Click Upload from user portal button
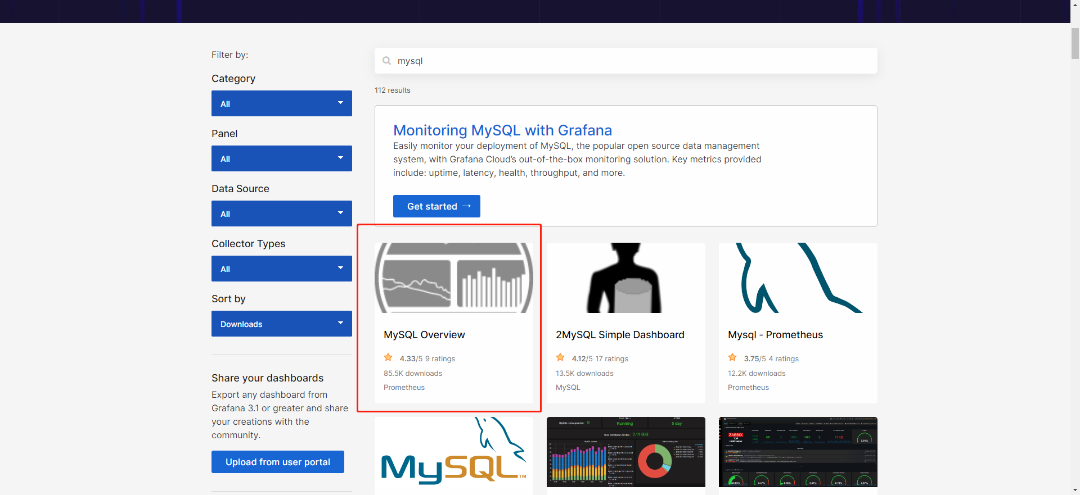Screen dimensions: 1080x495 [278, 462]
